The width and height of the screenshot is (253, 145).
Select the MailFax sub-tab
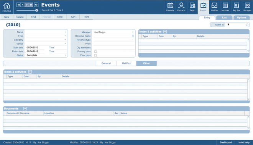click(x=126, y=63)
